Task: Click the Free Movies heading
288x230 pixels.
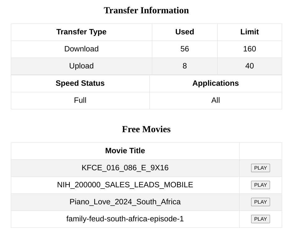Action: coord(146,129)
